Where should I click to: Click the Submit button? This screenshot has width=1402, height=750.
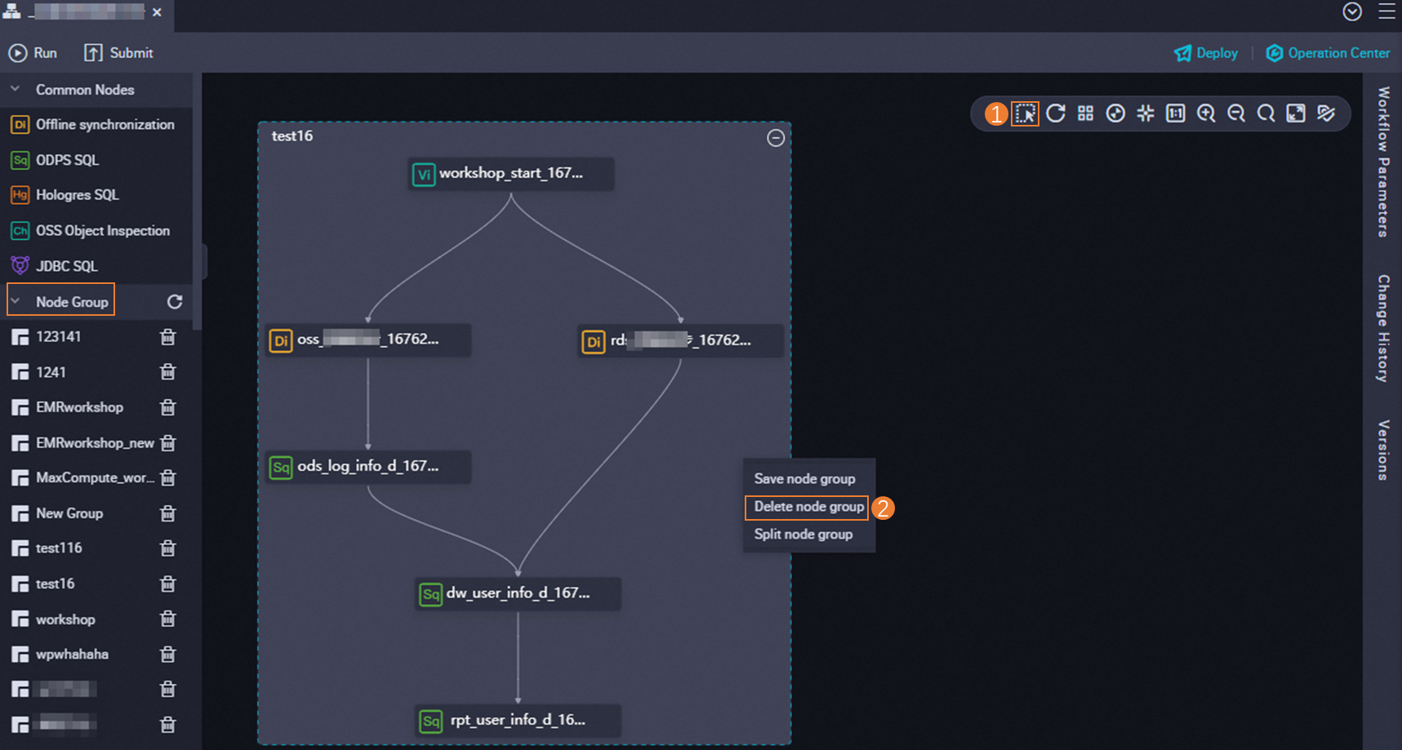(x=118, y=53)
